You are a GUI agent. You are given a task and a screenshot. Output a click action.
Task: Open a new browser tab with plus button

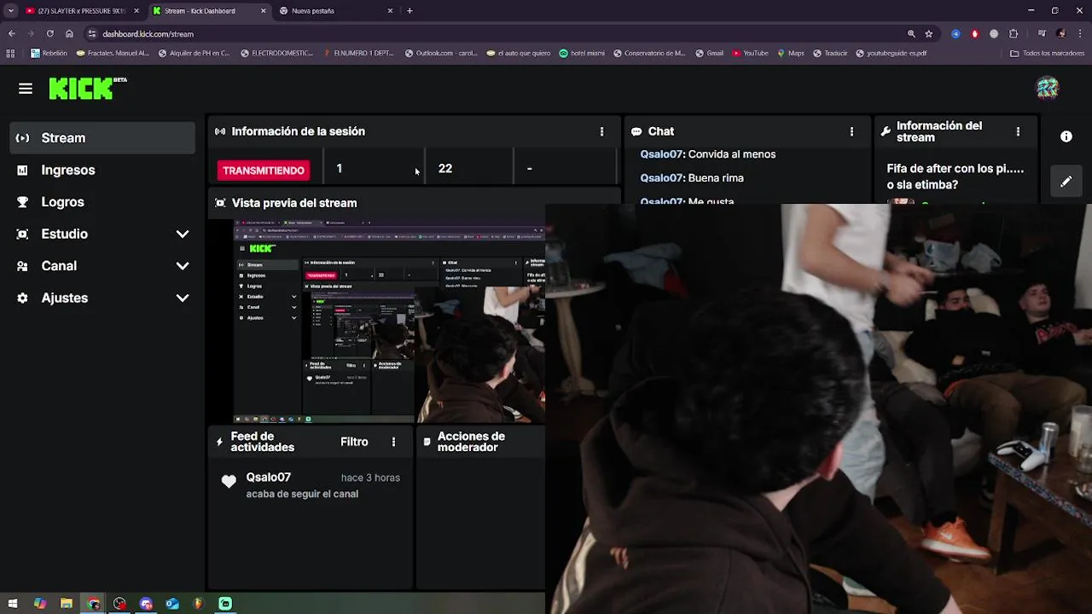pos(409,11)
